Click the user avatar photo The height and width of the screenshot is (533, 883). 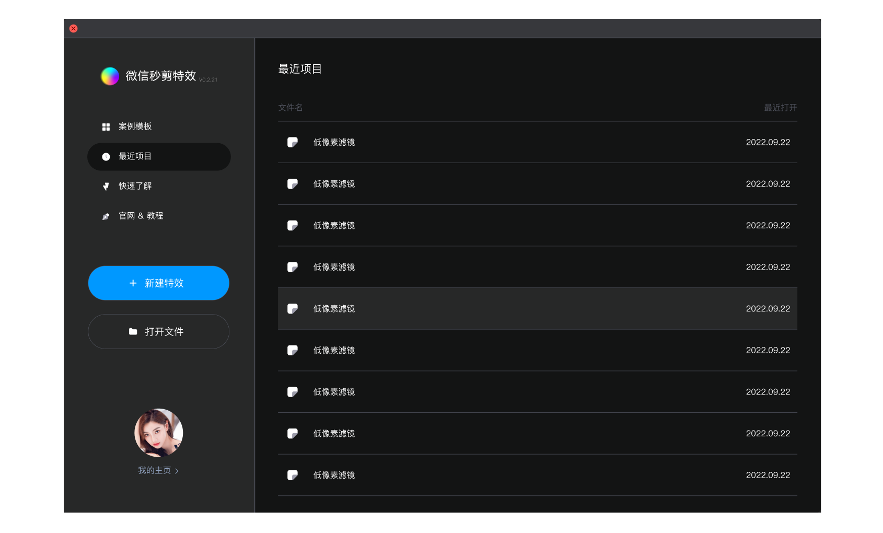(x=159, y=433)
